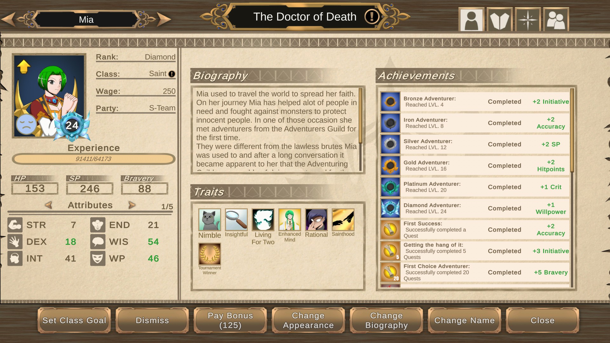
Task: Select the Insightful magnifying glass trait
Action: click(236, 220)
